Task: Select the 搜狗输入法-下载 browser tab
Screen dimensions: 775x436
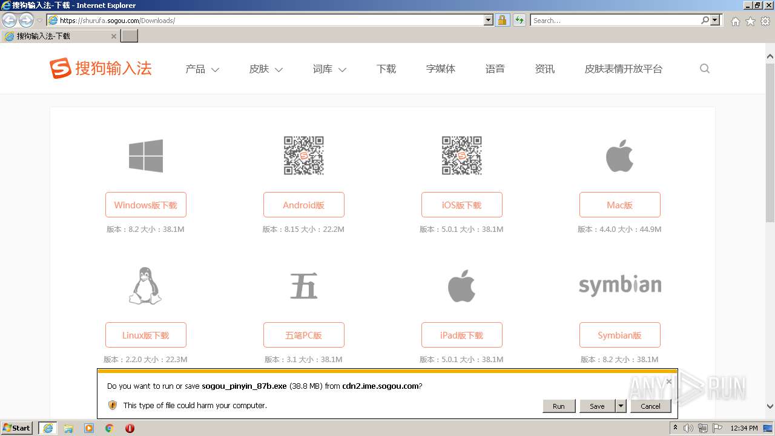Action: coord(61,36)
